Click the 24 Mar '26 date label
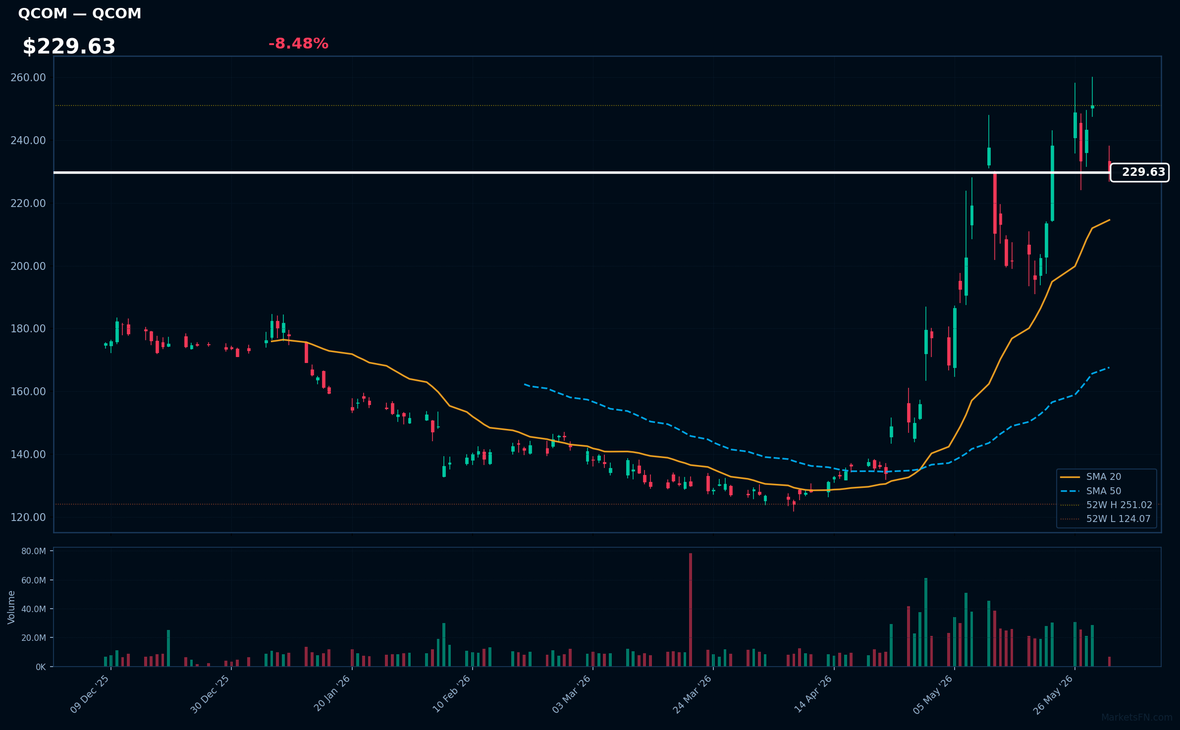1180x730 pixels. [692, 694]
